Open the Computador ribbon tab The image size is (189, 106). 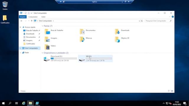click(33, 17)
